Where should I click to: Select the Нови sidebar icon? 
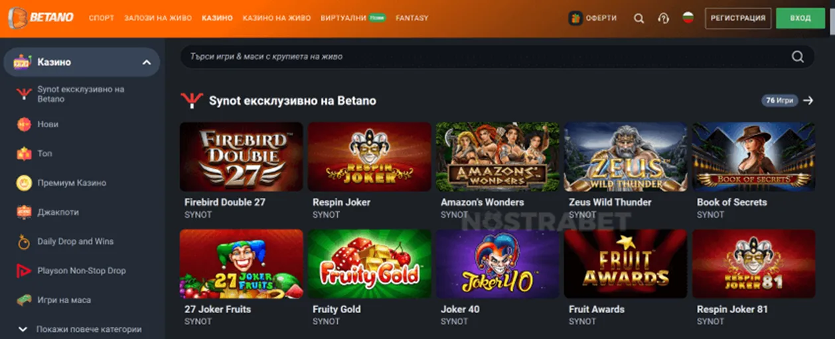pyautogui.click(x=24, y=124)
